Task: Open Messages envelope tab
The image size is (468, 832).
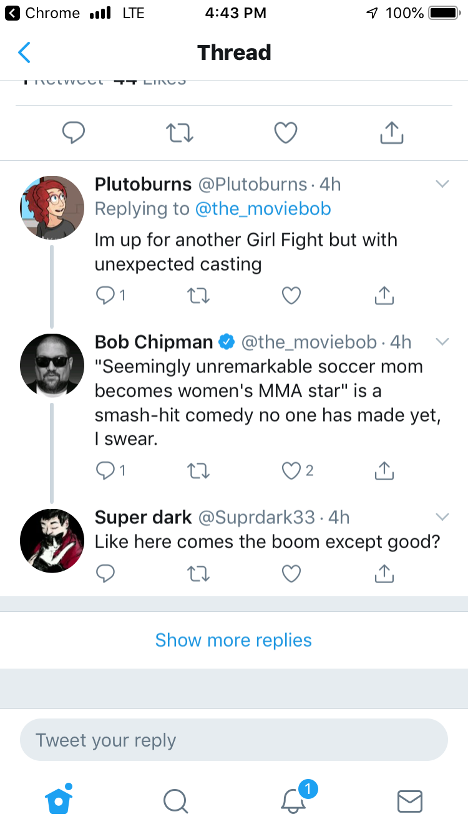Action: 410,801
